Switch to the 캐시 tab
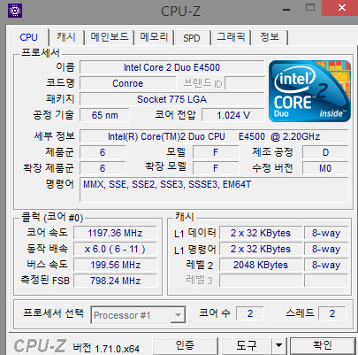This screenshot has height=355, width=358. 66,37
